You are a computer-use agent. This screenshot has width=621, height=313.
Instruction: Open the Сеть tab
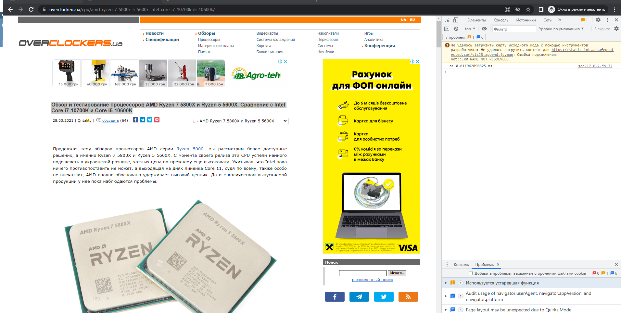pos(547,20)
